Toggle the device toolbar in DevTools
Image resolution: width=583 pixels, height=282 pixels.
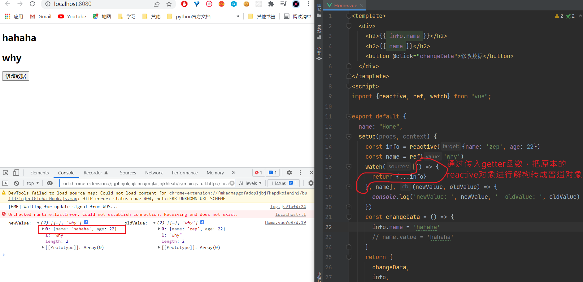click(x=16, y=173)
